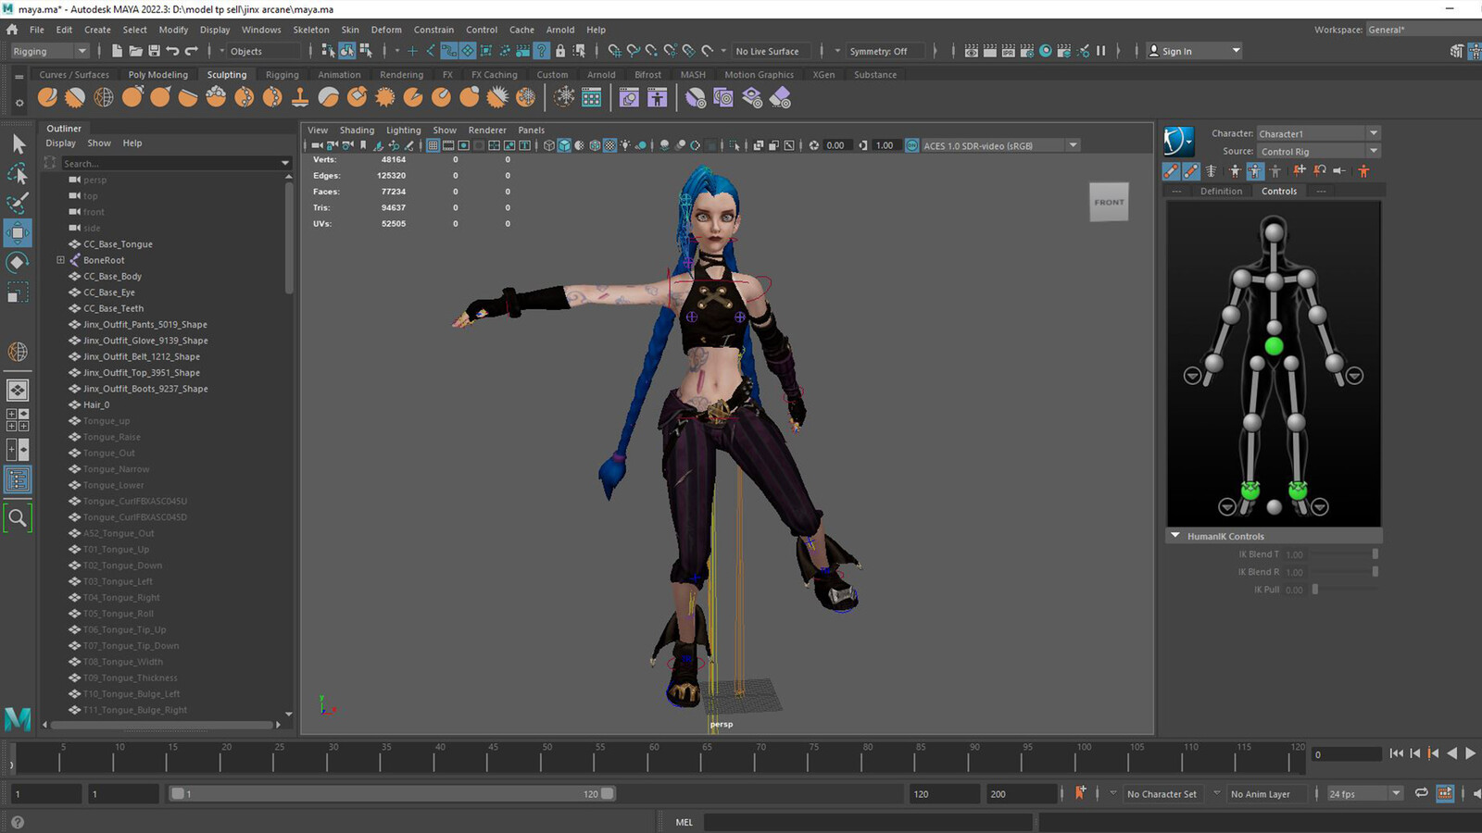
Task: Activate the Lasso select tool
Action: pyautogui.click(x=18, y=173)
